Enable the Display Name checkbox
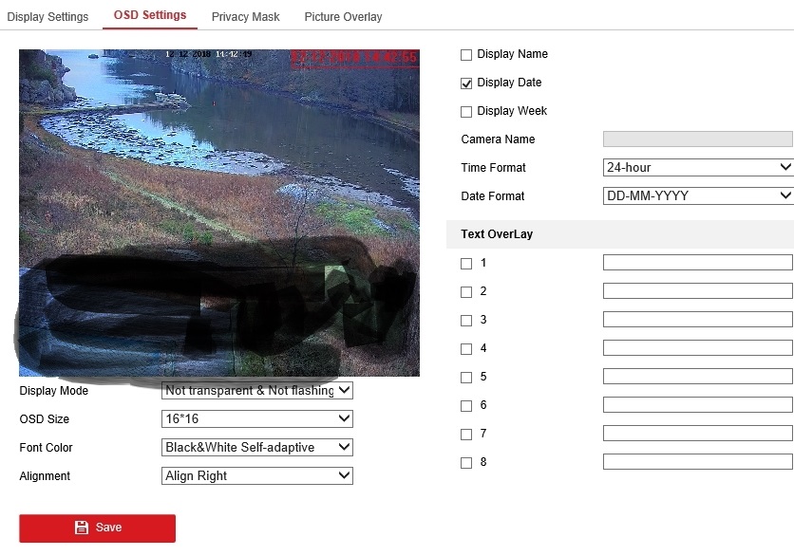Screen dimensions: 794x556 tap(466, 55)
